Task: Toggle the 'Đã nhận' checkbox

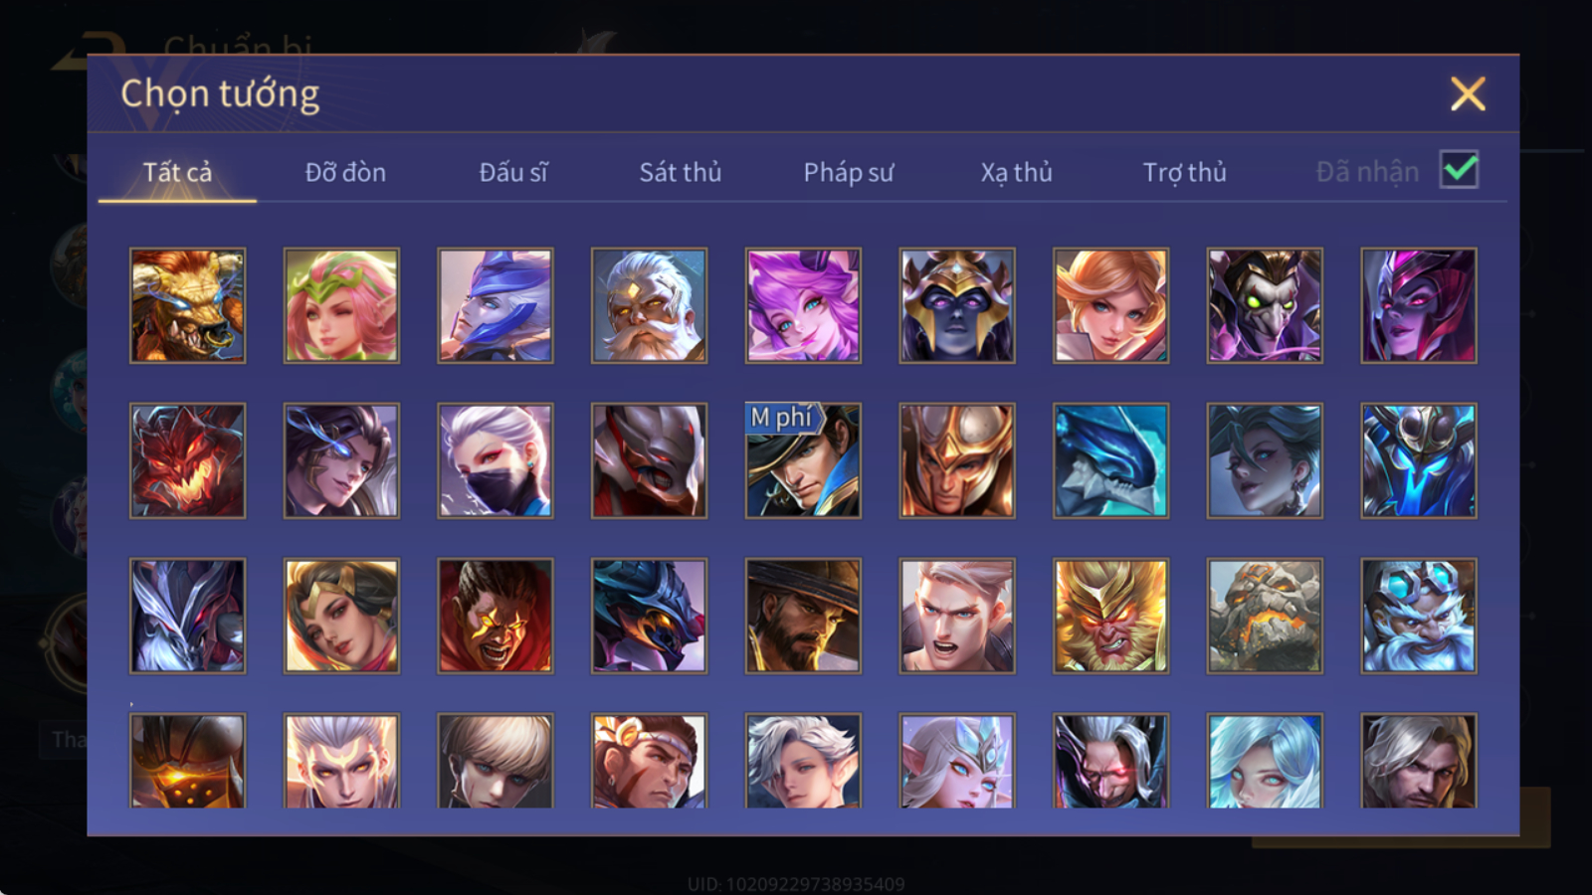Action: (x=1459, y=170)
